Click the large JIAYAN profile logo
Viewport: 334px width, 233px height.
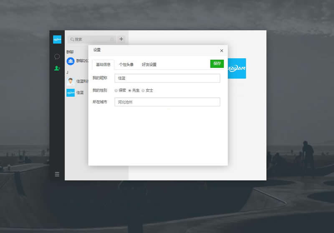coord(237,68)
